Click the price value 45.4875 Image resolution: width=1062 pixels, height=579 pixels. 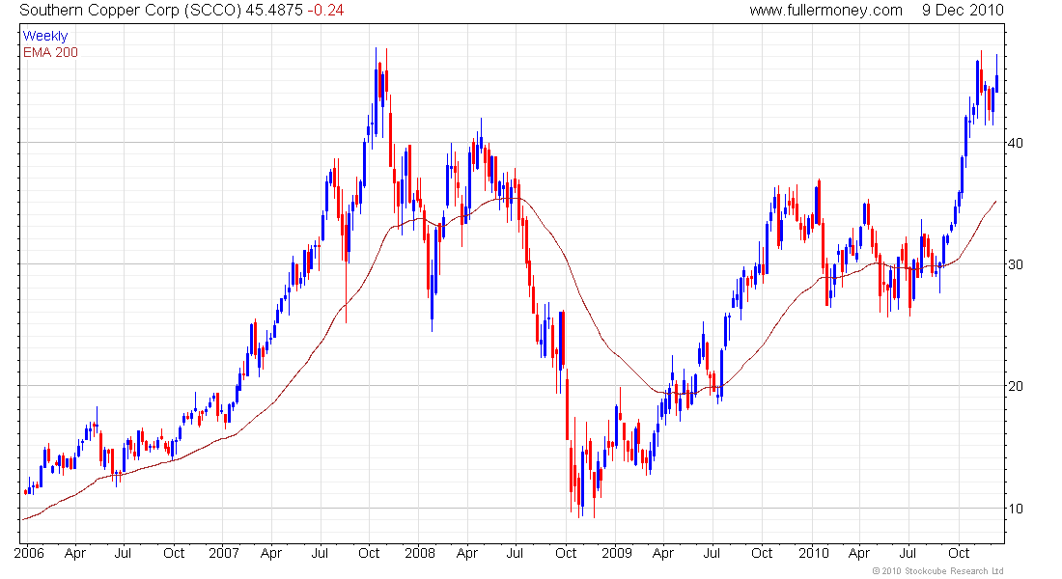pyautogui.click(x=273, y=11)
